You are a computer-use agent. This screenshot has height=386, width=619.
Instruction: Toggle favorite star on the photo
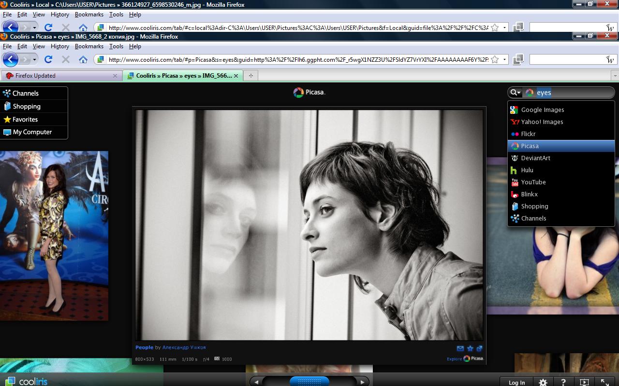click(x=470, y=348)
